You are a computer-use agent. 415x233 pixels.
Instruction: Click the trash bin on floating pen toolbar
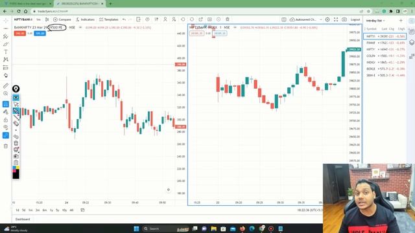(x=16, y=143)
